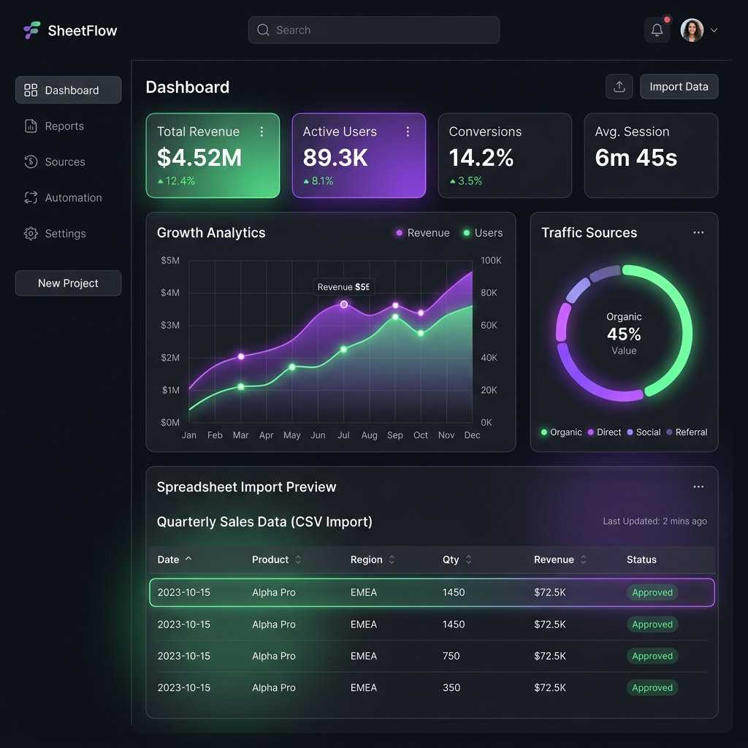
Task: Click the Status column header
Action: click(x=641, y=560)
